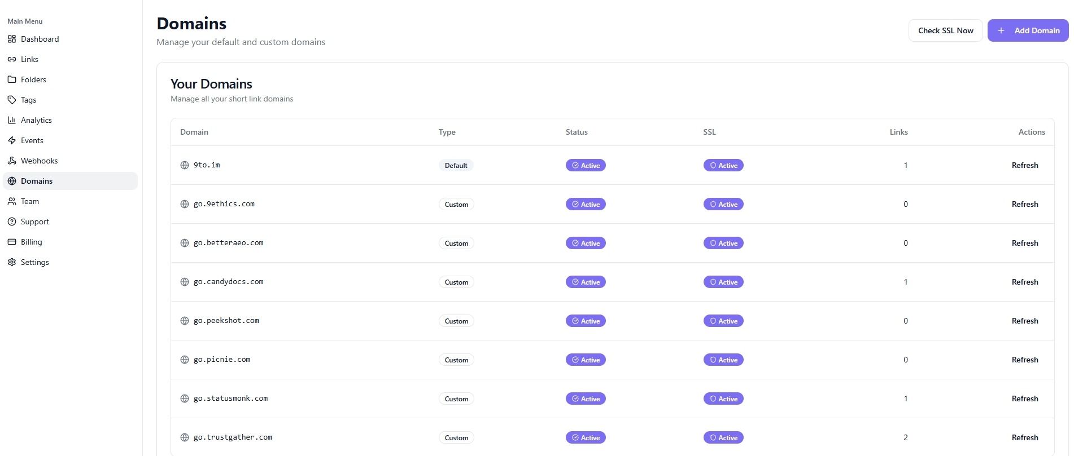The image size is (1074, 456).
Task: Click the Default type badge for 9to.im
Action: click(x=456, y=165)
